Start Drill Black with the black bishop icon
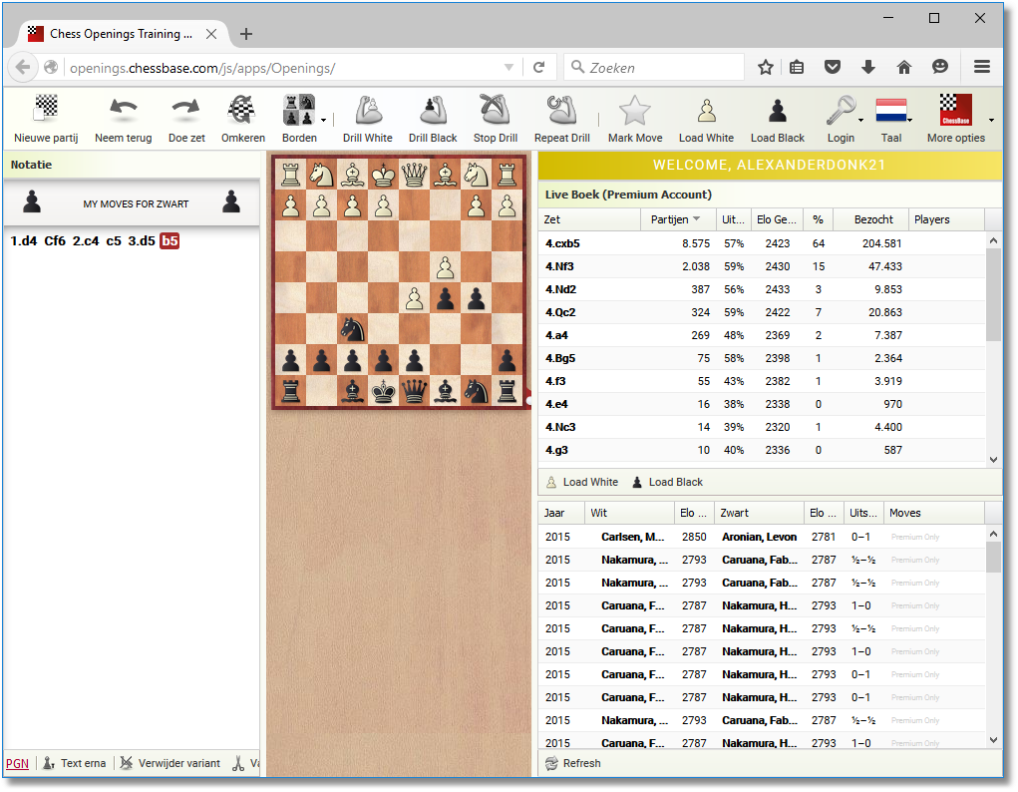Viewport: 1018px width, 792px height. coord(432,108)
